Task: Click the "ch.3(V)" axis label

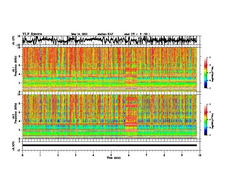Action: pos(13,146)
